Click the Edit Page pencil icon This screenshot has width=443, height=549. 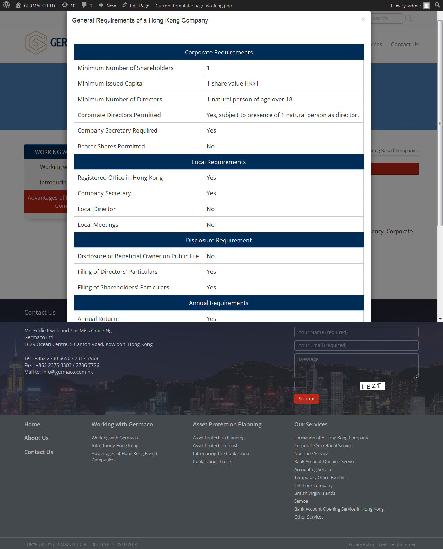(125, 6)
